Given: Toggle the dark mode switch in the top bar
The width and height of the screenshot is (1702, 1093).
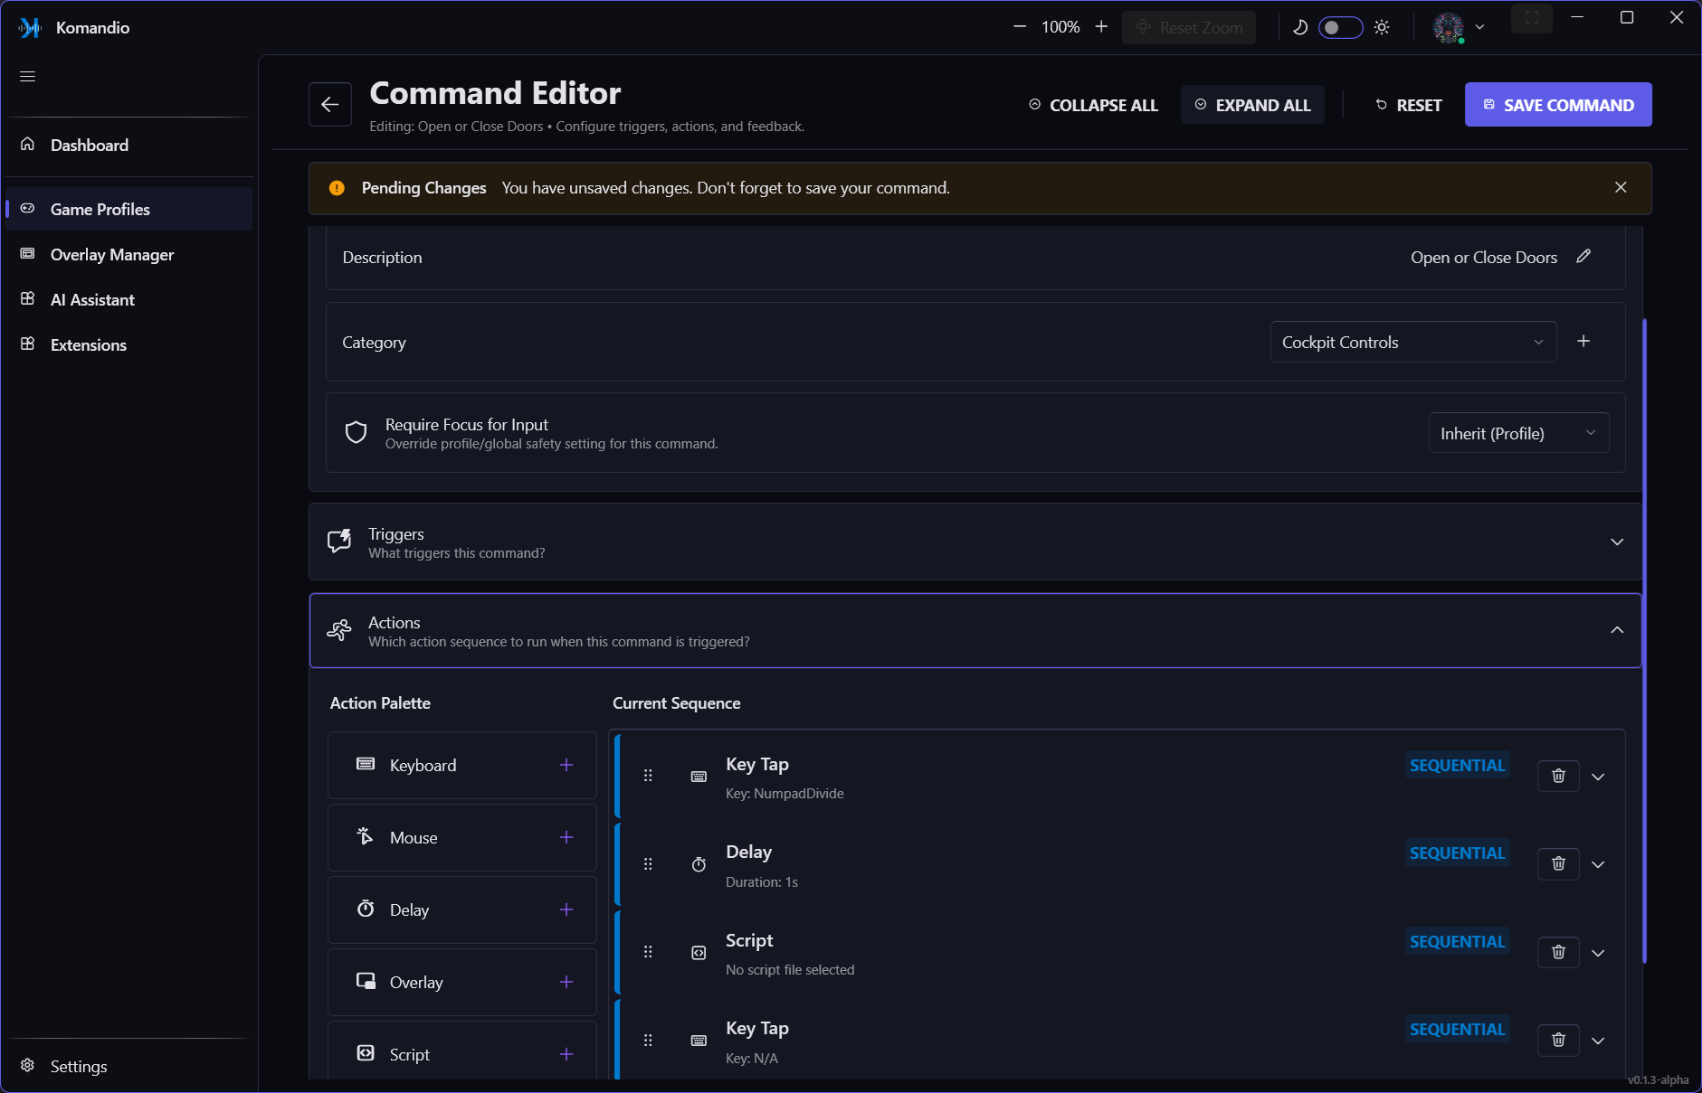Looking at the screenshot, I should 1340,27.
